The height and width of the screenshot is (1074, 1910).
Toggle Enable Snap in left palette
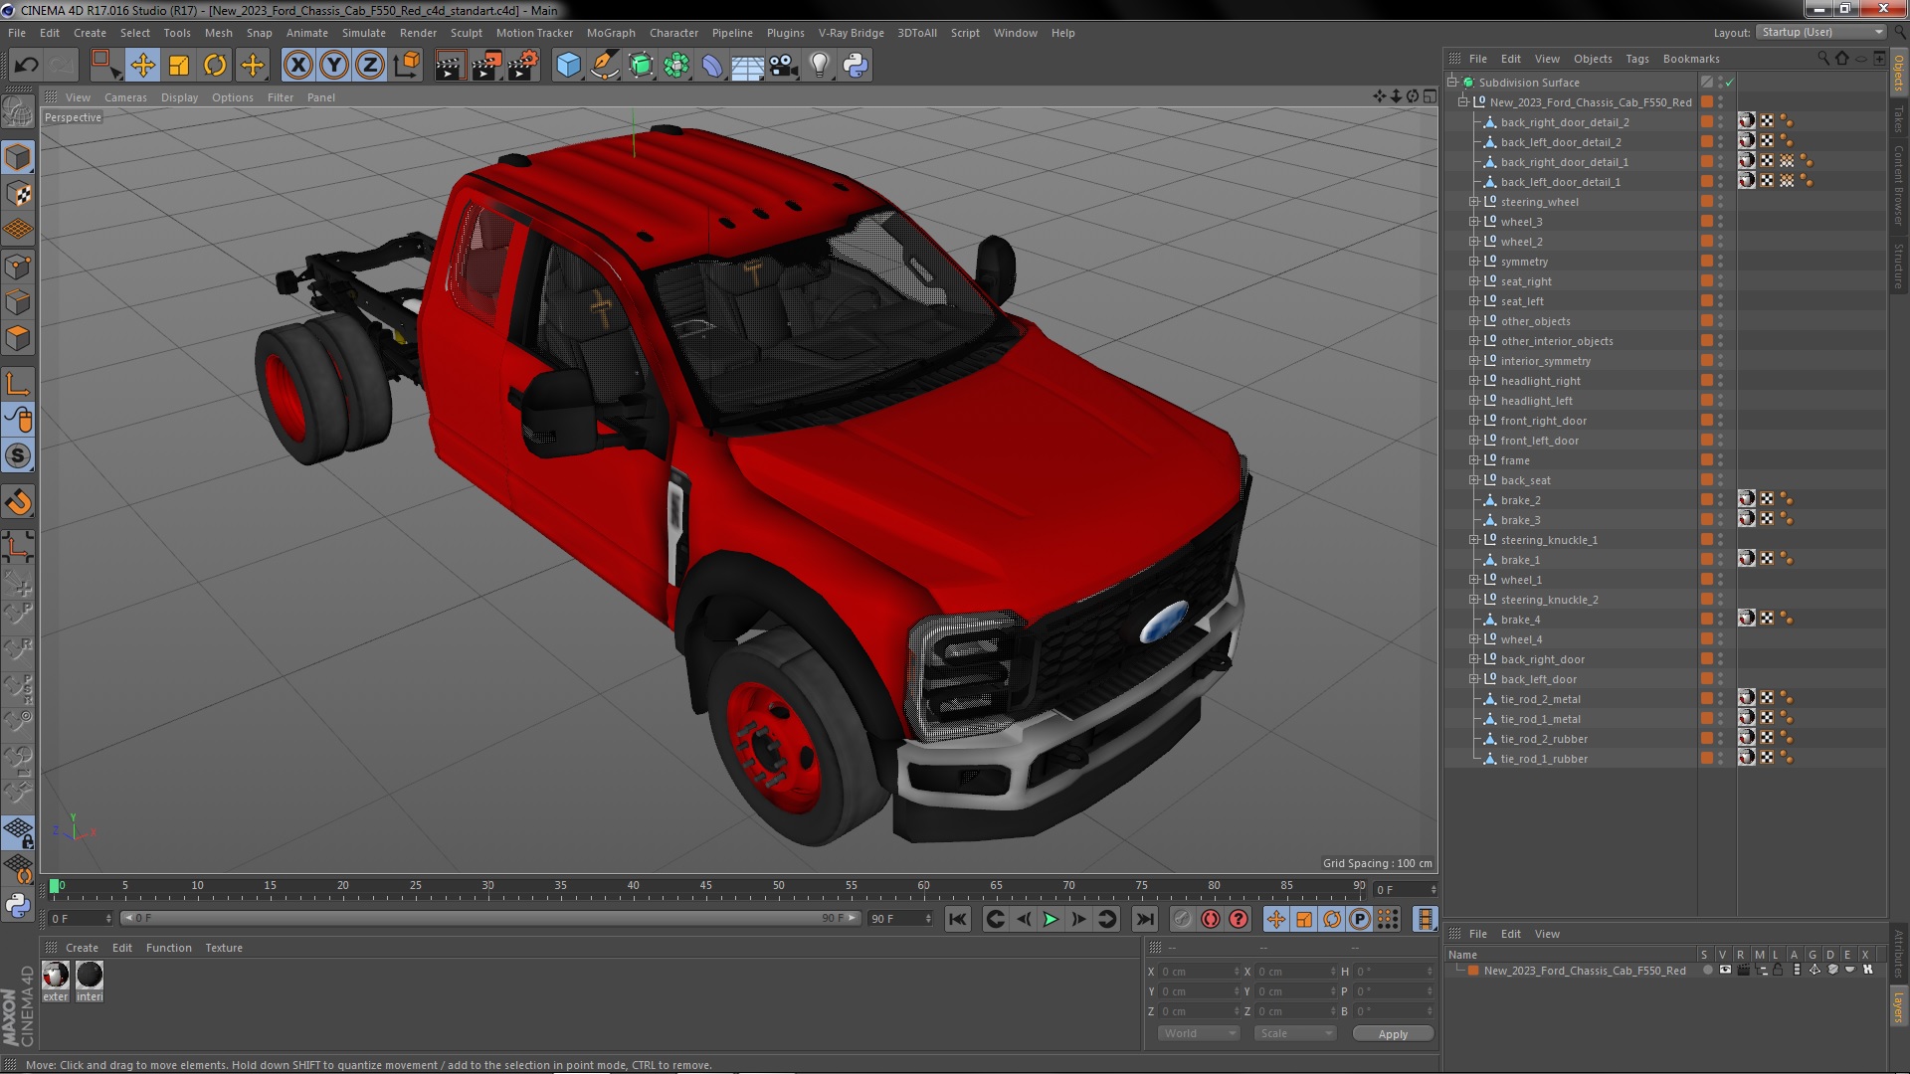pyautogui.click(x=18, y=455)
